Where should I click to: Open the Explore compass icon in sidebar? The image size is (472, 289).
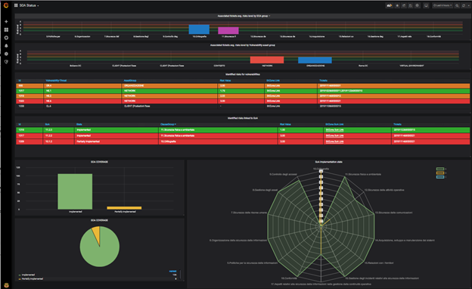[6, 38]
